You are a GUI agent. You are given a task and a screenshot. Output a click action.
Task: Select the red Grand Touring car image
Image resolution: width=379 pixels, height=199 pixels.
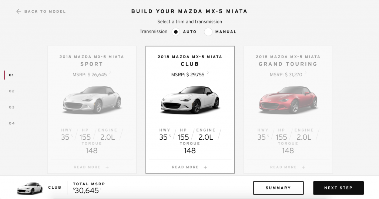click(288, 100)
